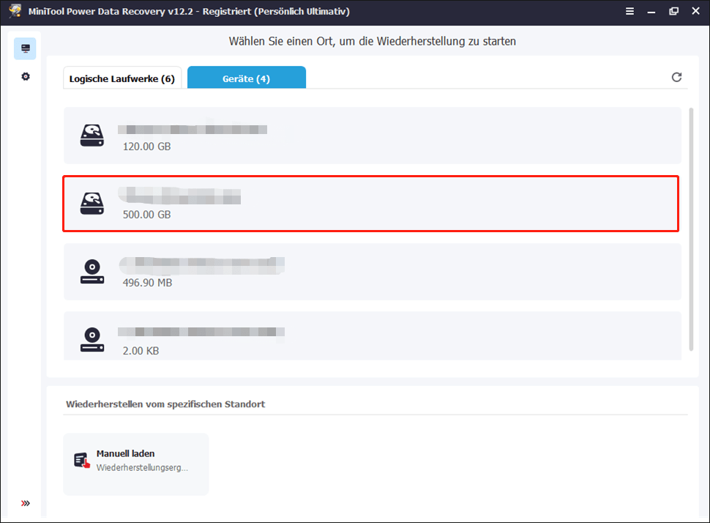Image resolution: width=710 pixels, height=523 pixels.
Task: Open the data recovery view in sidebar
Action: 26,49
